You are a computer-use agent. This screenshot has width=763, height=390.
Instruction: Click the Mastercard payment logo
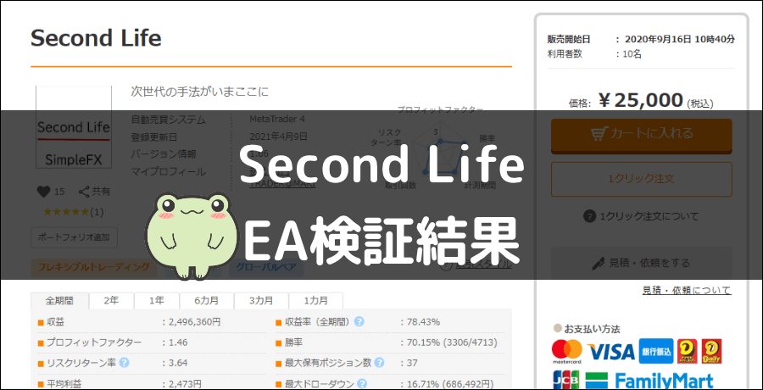point(567,352)
